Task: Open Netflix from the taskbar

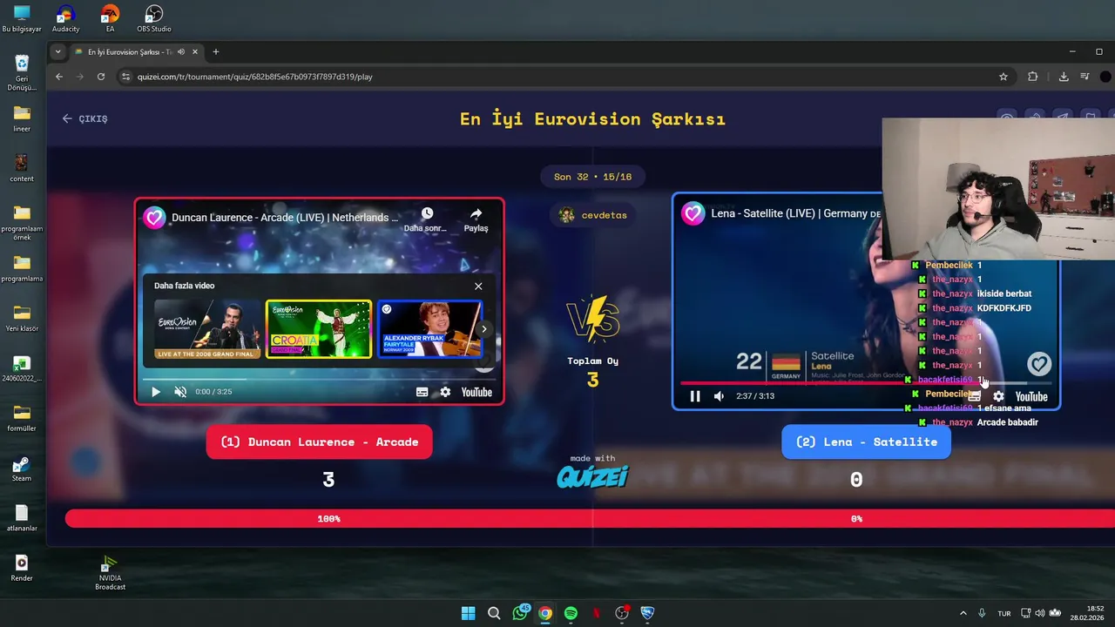Action: click(597, 613)
